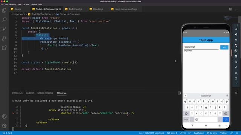Close the TodoListContainer.js tab

pyautogui.click(x=60, y=9)
